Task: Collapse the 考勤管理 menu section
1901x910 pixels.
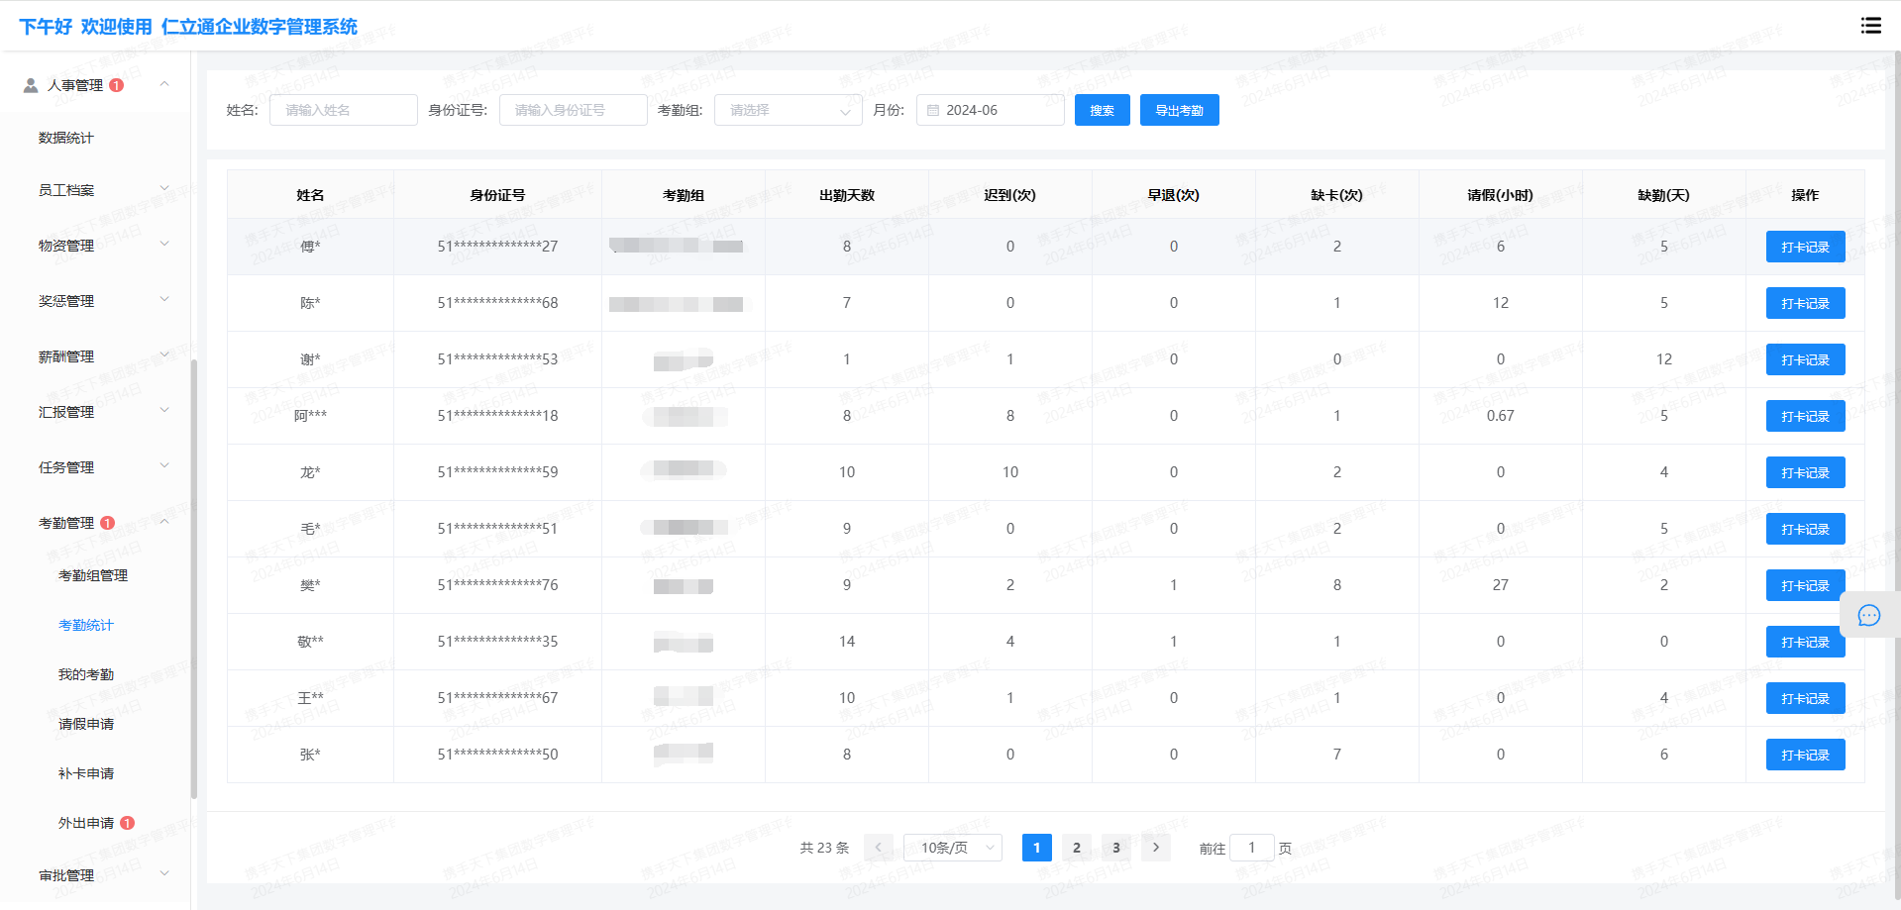Action: pyautogui.click(x=164, y=523)
